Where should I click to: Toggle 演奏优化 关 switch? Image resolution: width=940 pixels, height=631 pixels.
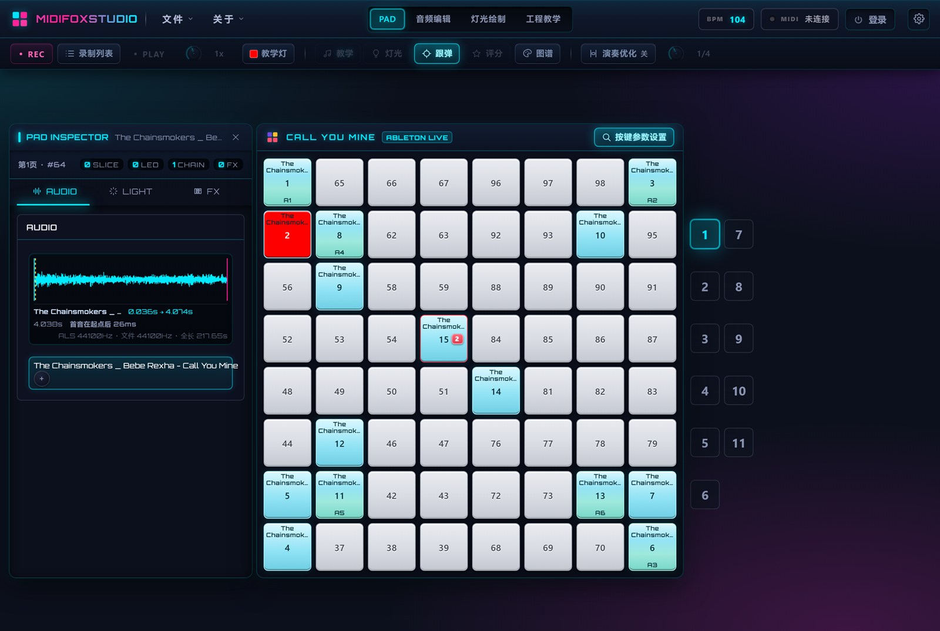[x=618, y=53]
